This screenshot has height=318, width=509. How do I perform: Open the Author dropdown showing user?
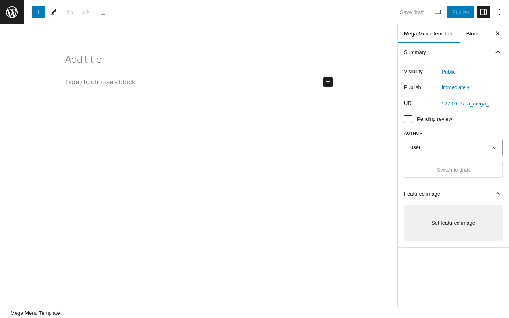[x=453, y=147]
